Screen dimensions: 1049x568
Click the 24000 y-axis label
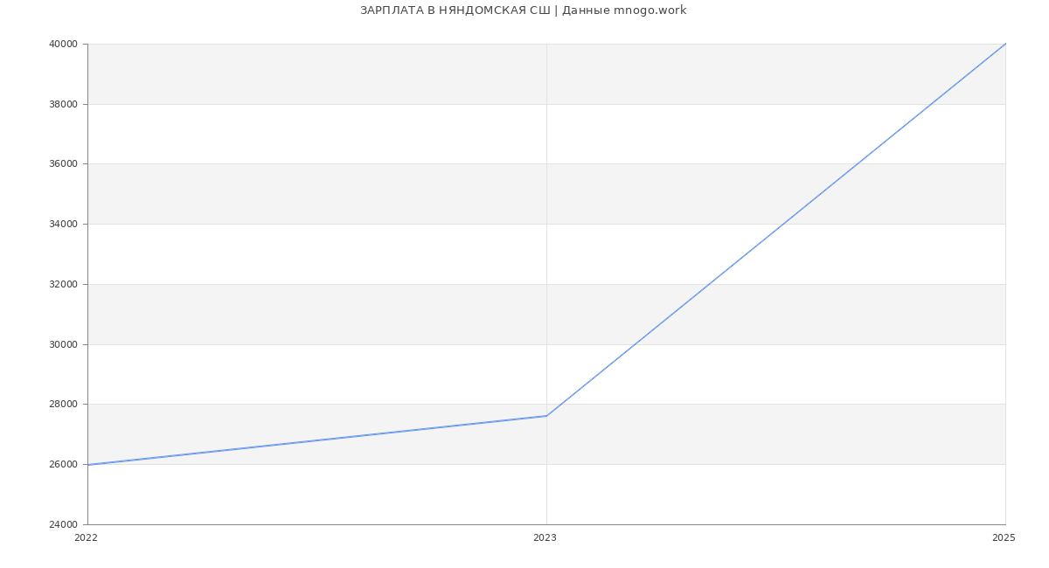[x=63, y=525]
